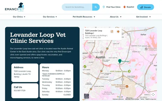This screenshot has width=162, height=101.
Task: Click Report a map error link
Action: pyautogui.click(x=151, y=99)
